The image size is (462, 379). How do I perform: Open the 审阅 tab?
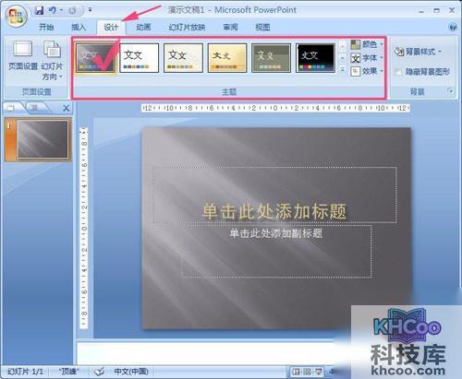tap(230, 27)
